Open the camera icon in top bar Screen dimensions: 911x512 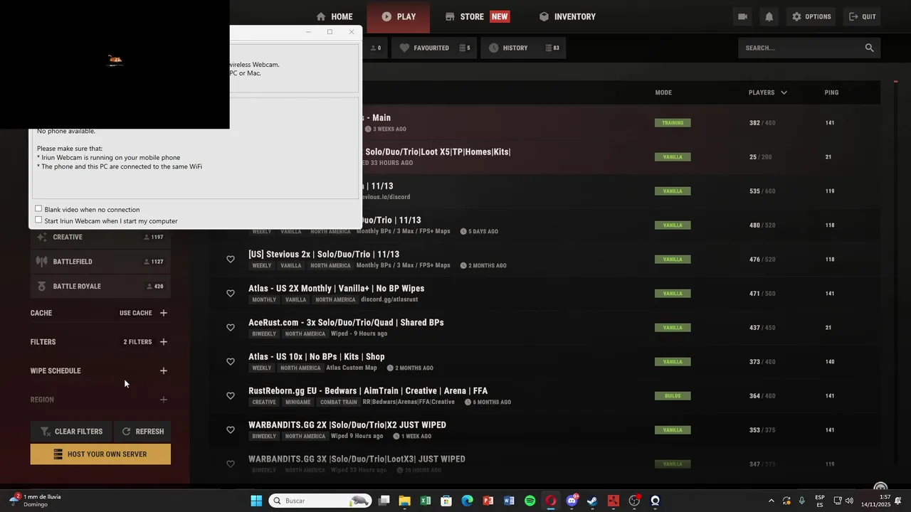(742, 16)
